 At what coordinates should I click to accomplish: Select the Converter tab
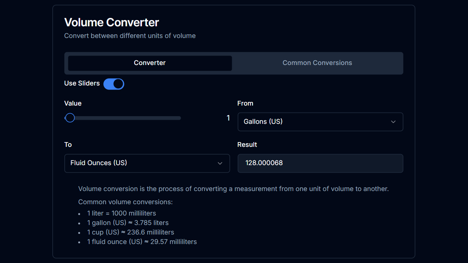point(150,63)
